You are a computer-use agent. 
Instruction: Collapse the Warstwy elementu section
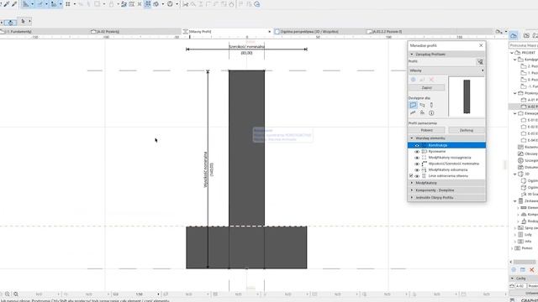[412, 138]
